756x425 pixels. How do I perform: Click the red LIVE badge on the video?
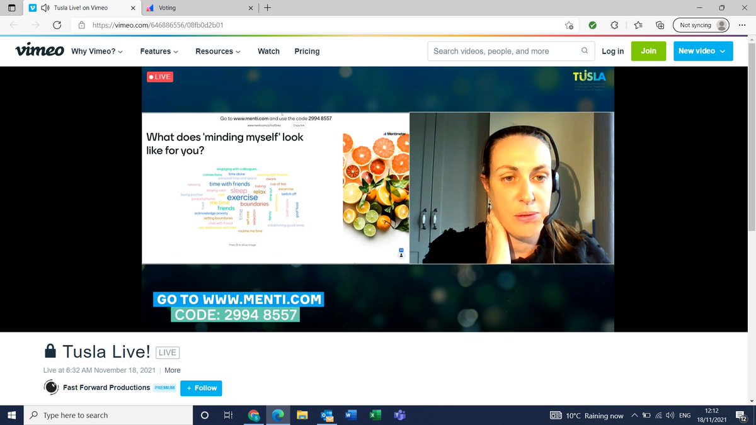click(x=159, y=77)
